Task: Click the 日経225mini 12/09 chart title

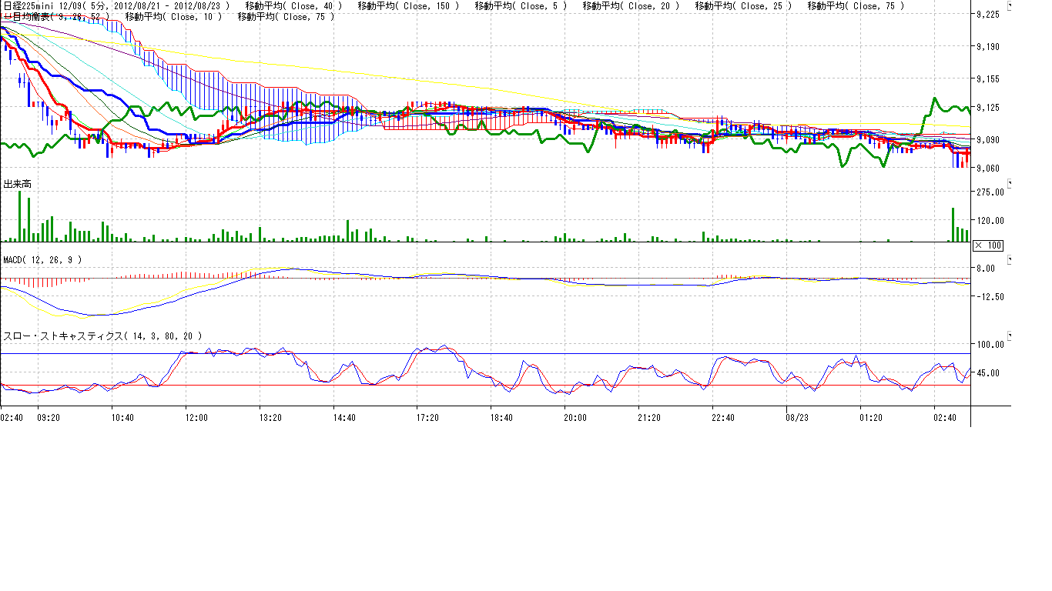Action: pos(43,6)
